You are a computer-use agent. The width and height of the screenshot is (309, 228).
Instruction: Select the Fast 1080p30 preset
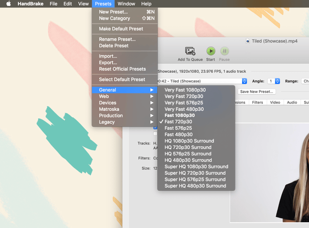(x=196, y=115)
